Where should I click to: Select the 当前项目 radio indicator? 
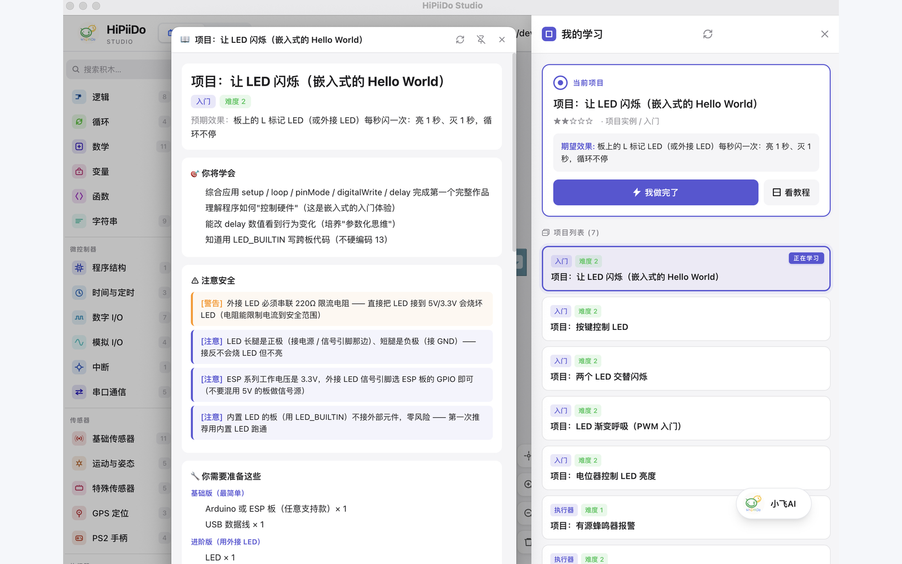coord(560,83)
